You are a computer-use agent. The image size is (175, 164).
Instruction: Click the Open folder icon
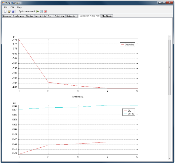9,11
